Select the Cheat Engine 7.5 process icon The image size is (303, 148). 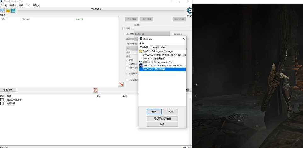pyautogui.click(x=141, y=62)
